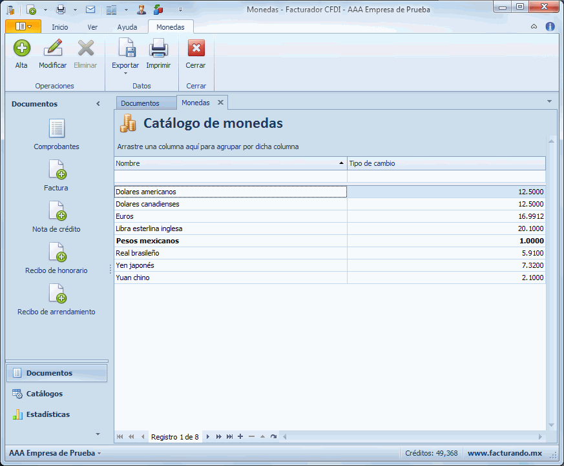This screenshot has height=466, width=564.
Task: Collapse the Documentos side panel
Action: pos(98,104)
